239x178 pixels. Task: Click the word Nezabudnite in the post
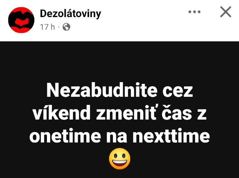point(102,90)
